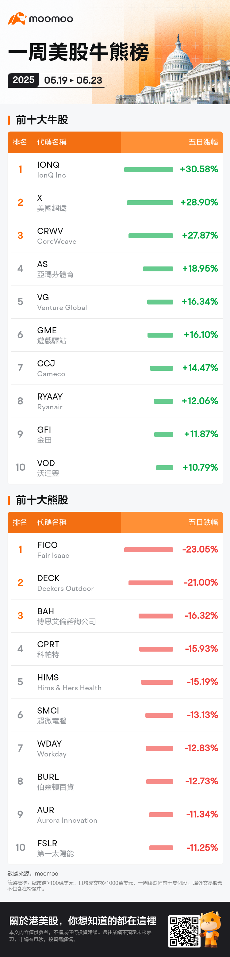
Task: Click the moomoo mascot cow figure
Action: coord(211,929)
